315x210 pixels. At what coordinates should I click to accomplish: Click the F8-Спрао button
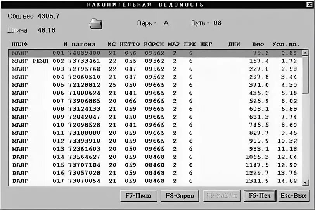(180, 196)
